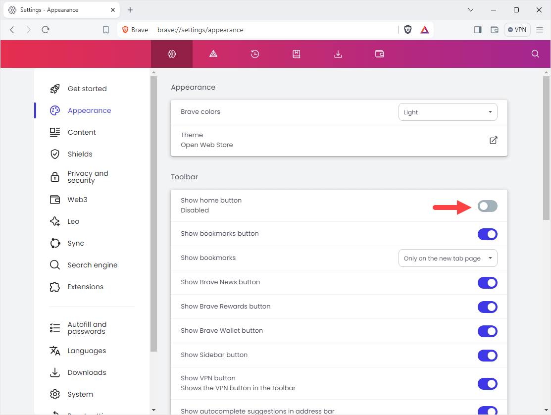
Task: Click the Brave Shields lion icon in address bar
Action: click(407, 30)
